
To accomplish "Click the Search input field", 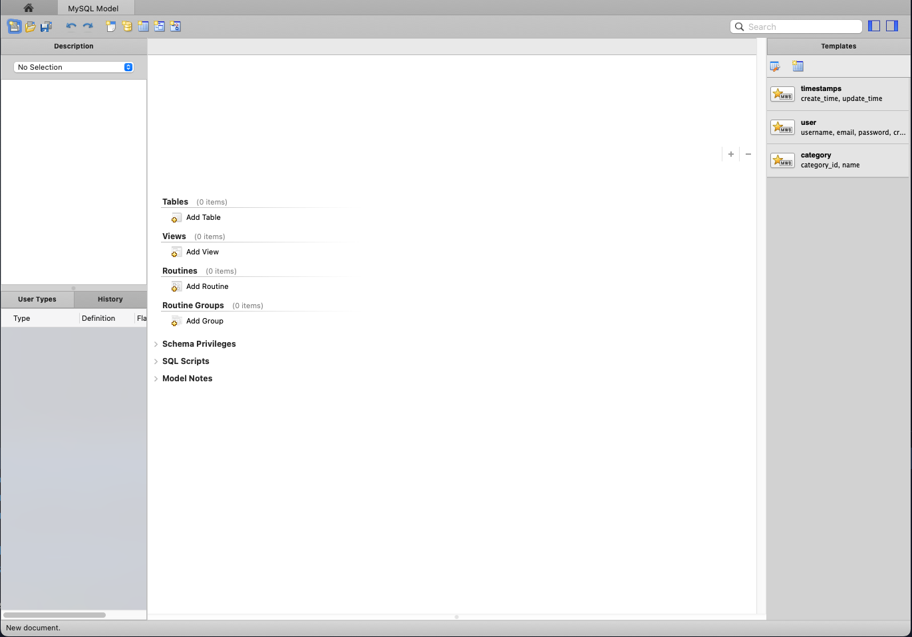I will (802, 27).
